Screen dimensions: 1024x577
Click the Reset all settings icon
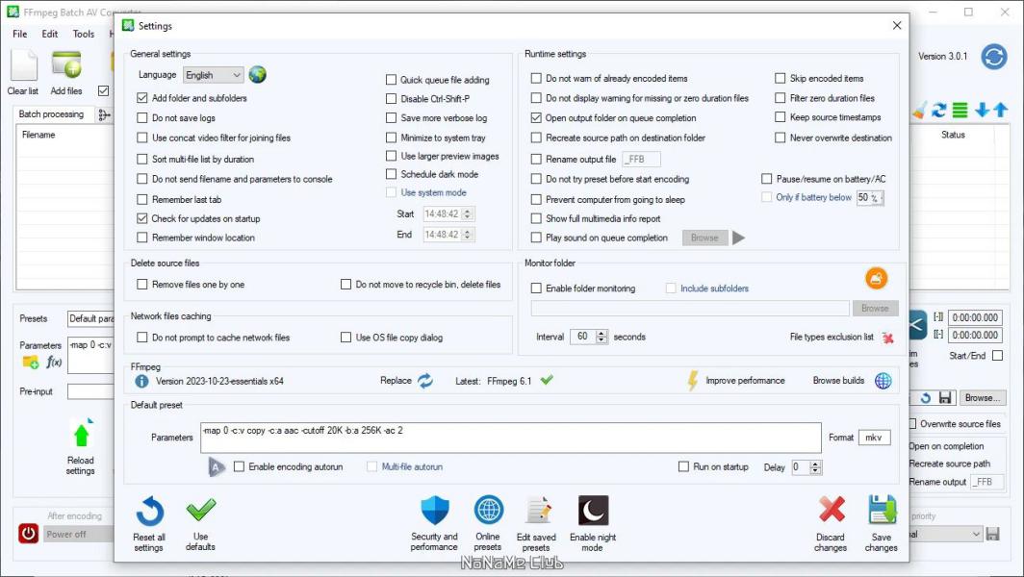149,511
